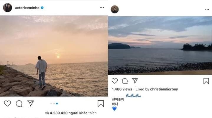Click the carousel dots indicator
This screenshot has width=212, height=118.
54,104
